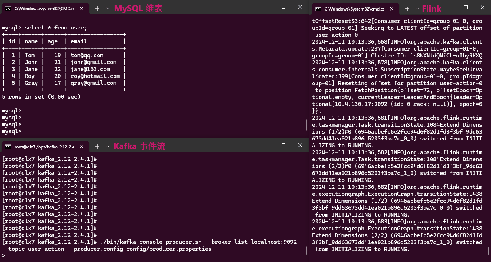The width and height of the screenshot is (491, 262).
Task: Minimize the Flink terminal window
Action: [x=449, y=7]
